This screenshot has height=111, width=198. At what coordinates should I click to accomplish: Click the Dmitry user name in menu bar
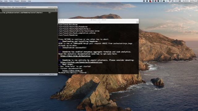[x=194, y=1]
